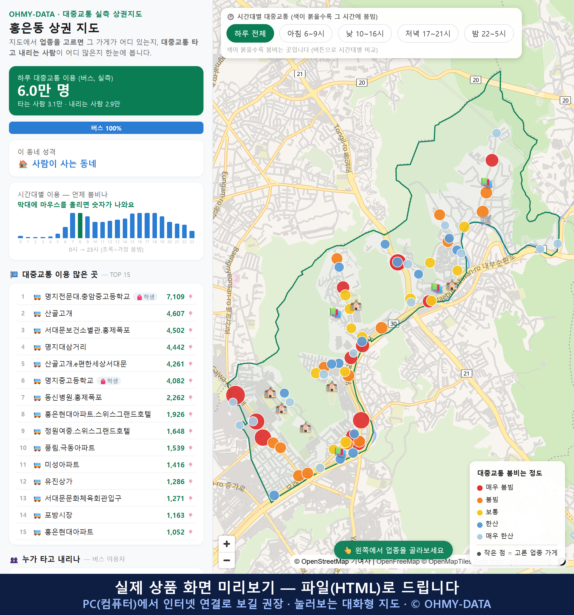Click the 학생 badge on 명지중고등학교

coord(109,381)
